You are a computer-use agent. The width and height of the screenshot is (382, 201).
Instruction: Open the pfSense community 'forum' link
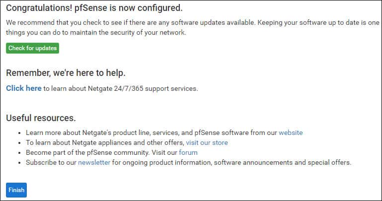pos(188,152)
